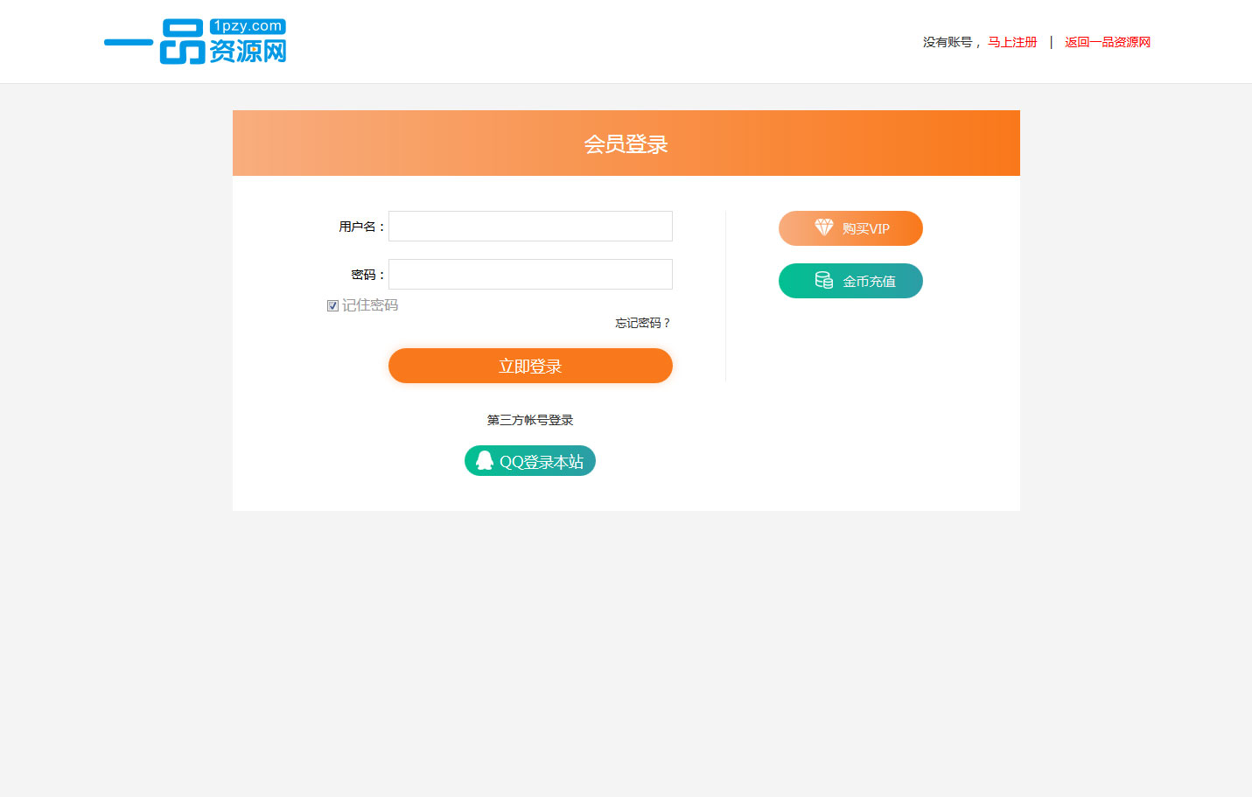Toggle the 记住密码 checkbox
Screen dimensions: 1252x797
[x=332, y=305]
